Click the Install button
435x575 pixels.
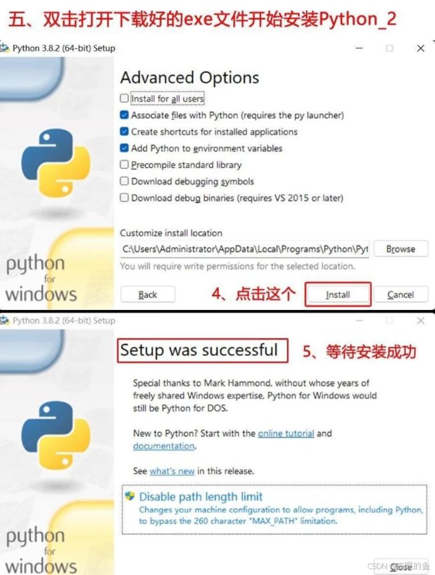(338, 295)
